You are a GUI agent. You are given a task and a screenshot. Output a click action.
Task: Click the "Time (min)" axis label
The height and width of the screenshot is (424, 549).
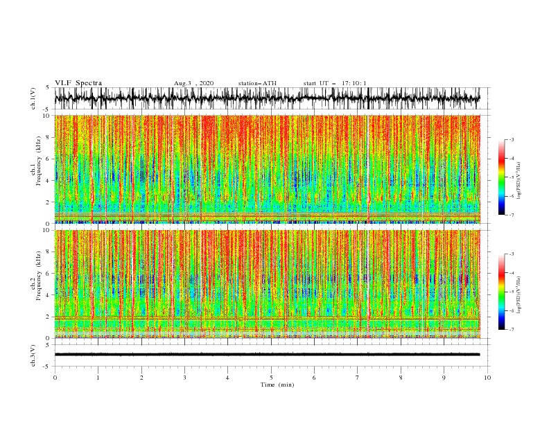point(277,385)
